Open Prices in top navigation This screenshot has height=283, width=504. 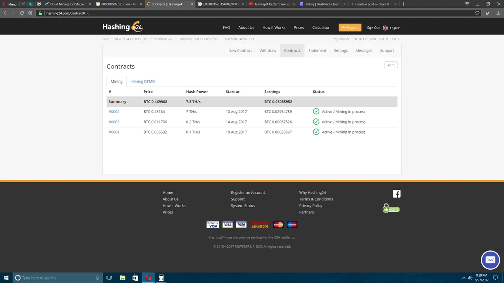pyautogui.click(x=299, y=28)
